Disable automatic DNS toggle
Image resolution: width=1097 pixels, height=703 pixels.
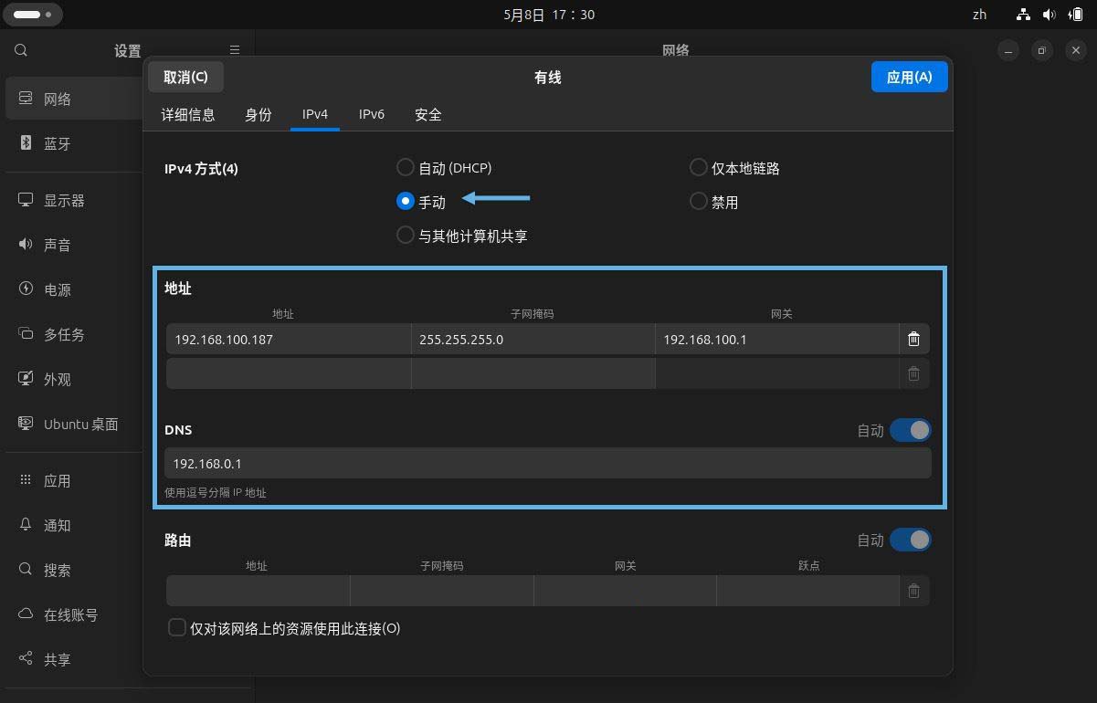pos(910,430)
